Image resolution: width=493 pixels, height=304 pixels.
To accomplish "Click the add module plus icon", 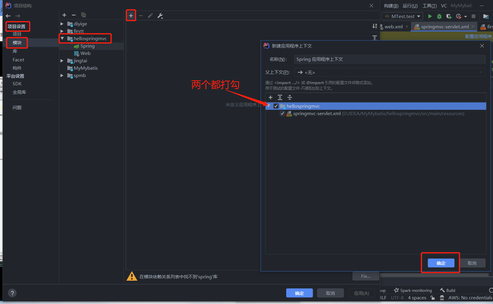I will click(x=64, y=15).
